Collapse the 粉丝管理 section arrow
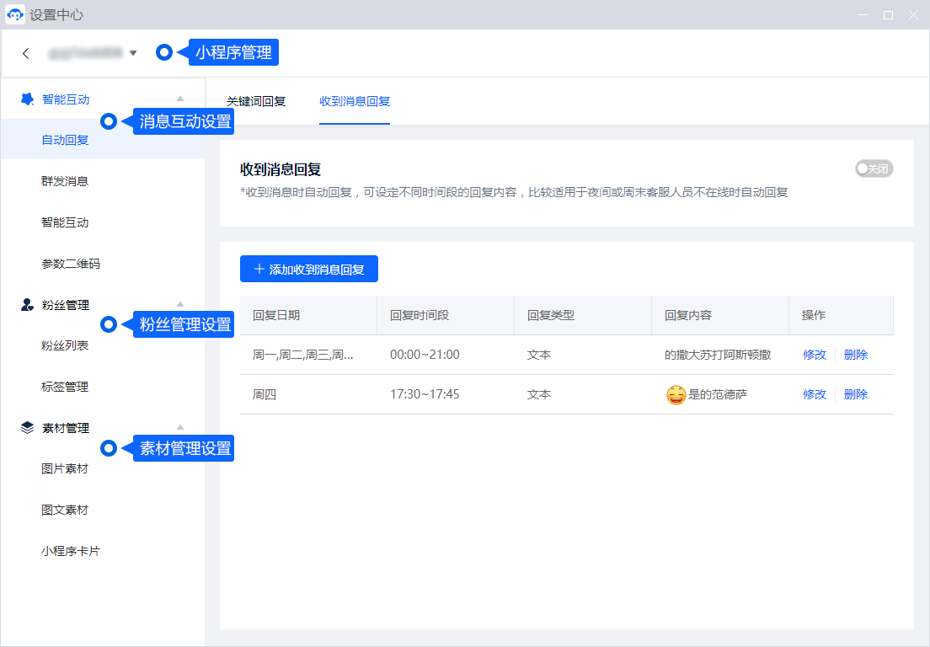The height and width of the screenshot is (647, 930). pos(179,304)
